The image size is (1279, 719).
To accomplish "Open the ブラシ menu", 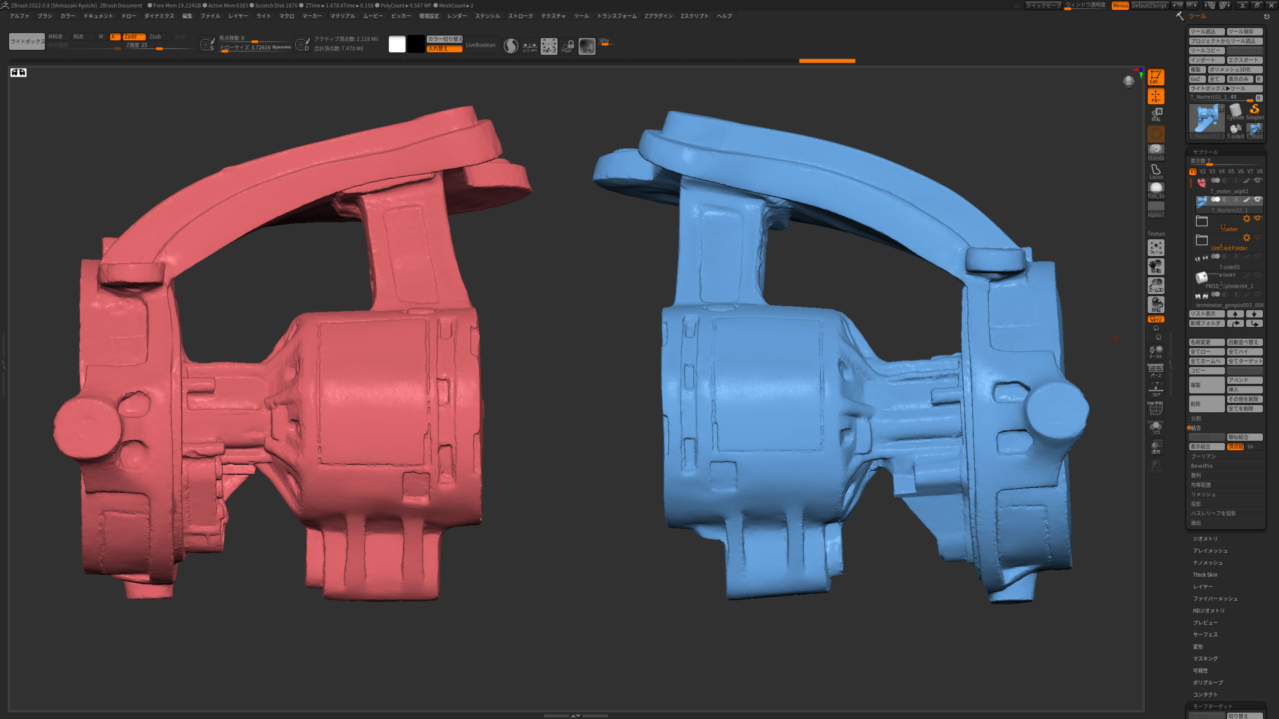I will click(x=45, y=16).
